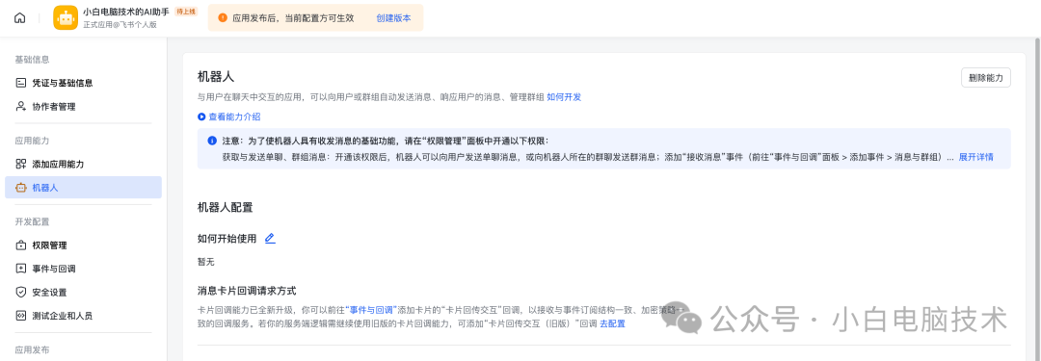Click the 权限管理 lock icon

click(x=20, y=245)
